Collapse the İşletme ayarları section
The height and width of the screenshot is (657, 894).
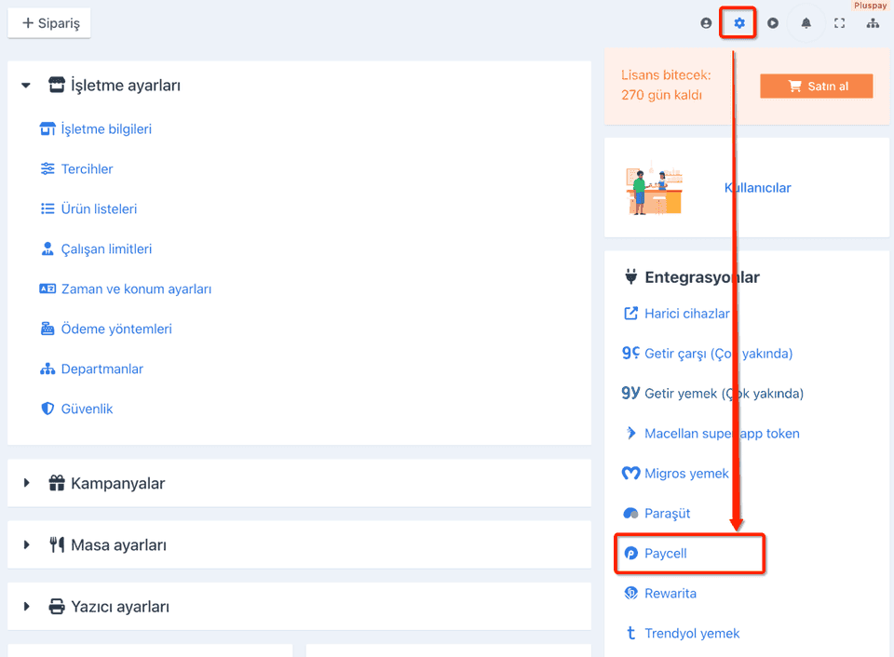[26, 86]
